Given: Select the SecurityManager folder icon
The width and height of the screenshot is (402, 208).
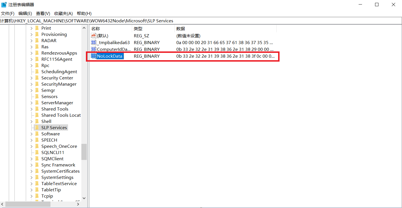Looking at the screenshot, I should [x=37, y=84].
